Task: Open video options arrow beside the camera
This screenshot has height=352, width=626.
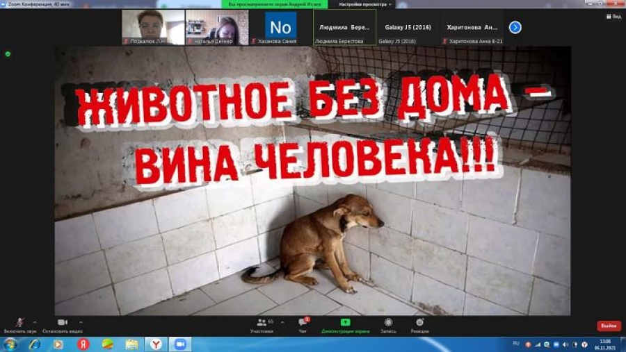Action: pyautogui.click(x=81, y=322)
